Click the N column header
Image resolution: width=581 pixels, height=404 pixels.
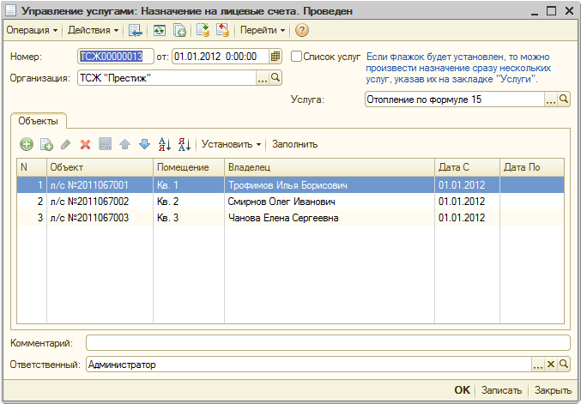pyautogui.click(x=32, y=167)
